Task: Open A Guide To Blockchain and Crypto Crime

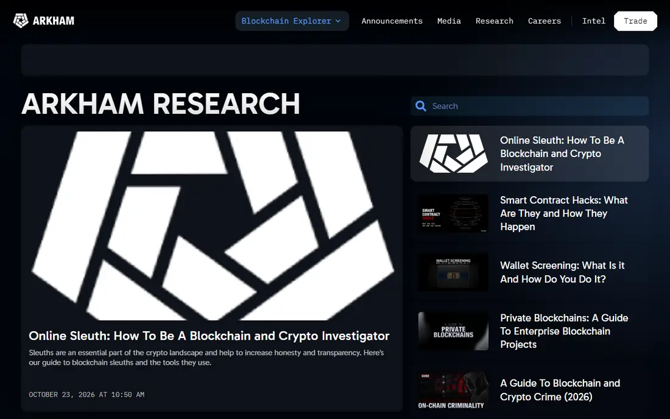Action: point(560,390)
